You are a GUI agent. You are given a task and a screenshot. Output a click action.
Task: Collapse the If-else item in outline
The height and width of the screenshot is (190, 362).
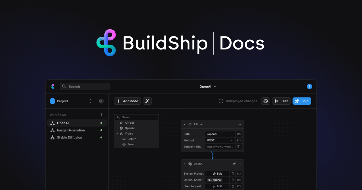[x=117, y=134]
